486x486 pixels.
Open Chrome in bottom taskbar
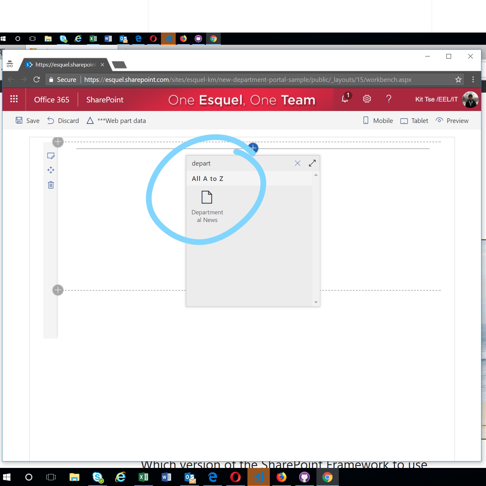327,477
